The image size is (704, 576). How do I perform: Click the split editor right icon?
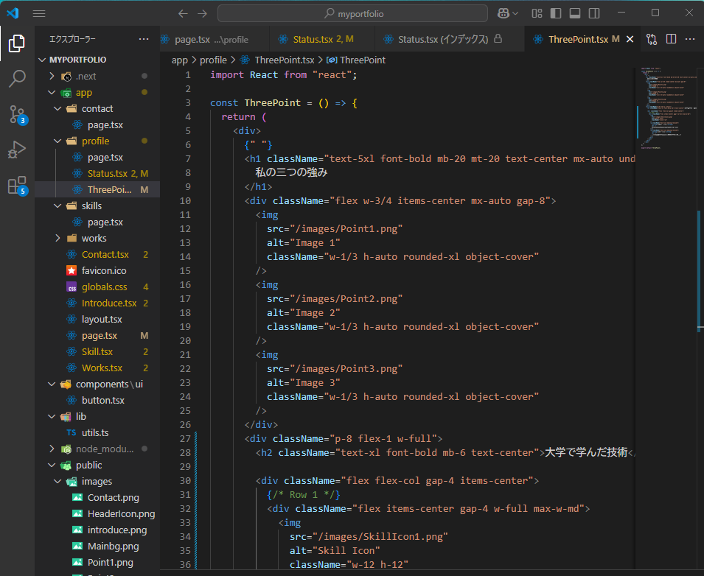point(671,39)
